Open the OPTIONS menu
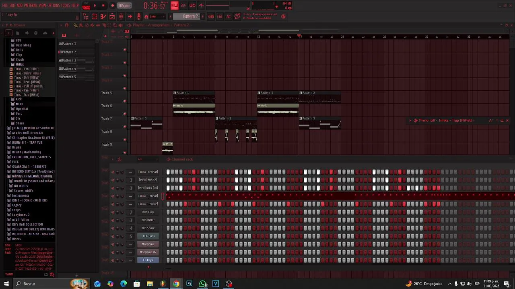 pos(54,5)
